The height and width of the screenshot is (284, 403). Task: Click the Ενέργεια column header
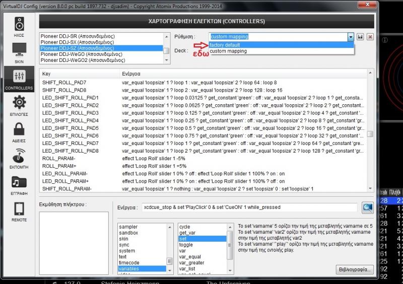click(243, 74)
